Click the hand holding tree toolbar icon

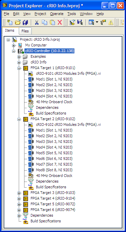click(103, 22)
